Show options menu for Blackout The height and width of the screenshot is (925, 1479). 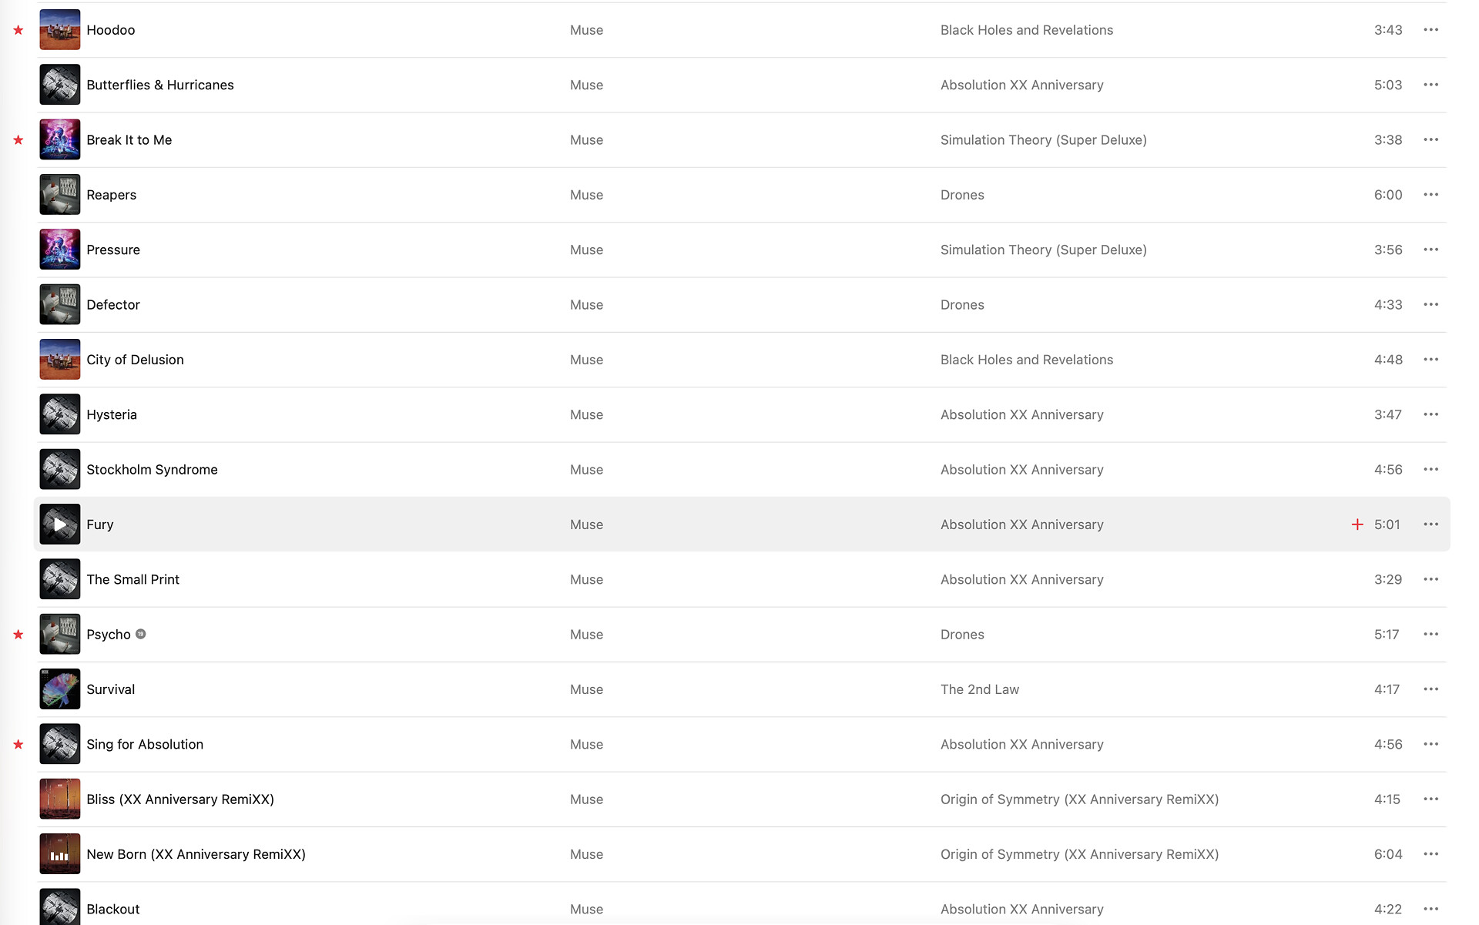click(1430, 909)
